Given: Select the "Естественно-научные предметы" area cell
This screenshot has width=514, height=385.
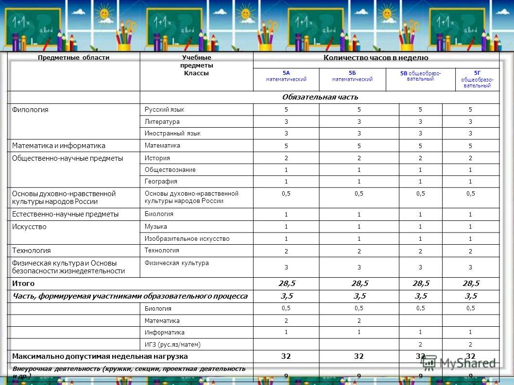Looking at the screenshot, I should tap(65, 214).
